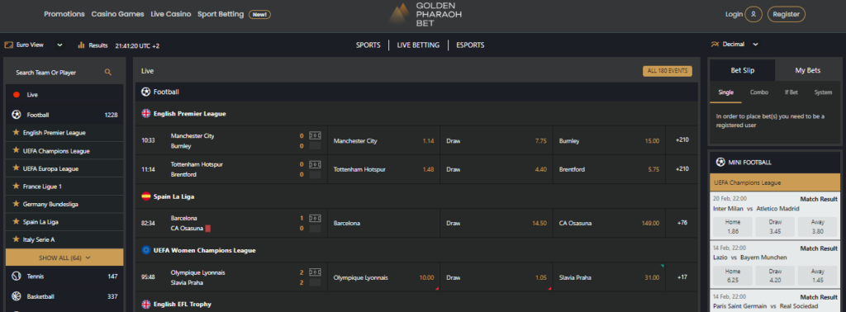The width and height of the screenshot is (846, 312).
Task: Select the Single bet type tab
Action: [x=725, y=92]
